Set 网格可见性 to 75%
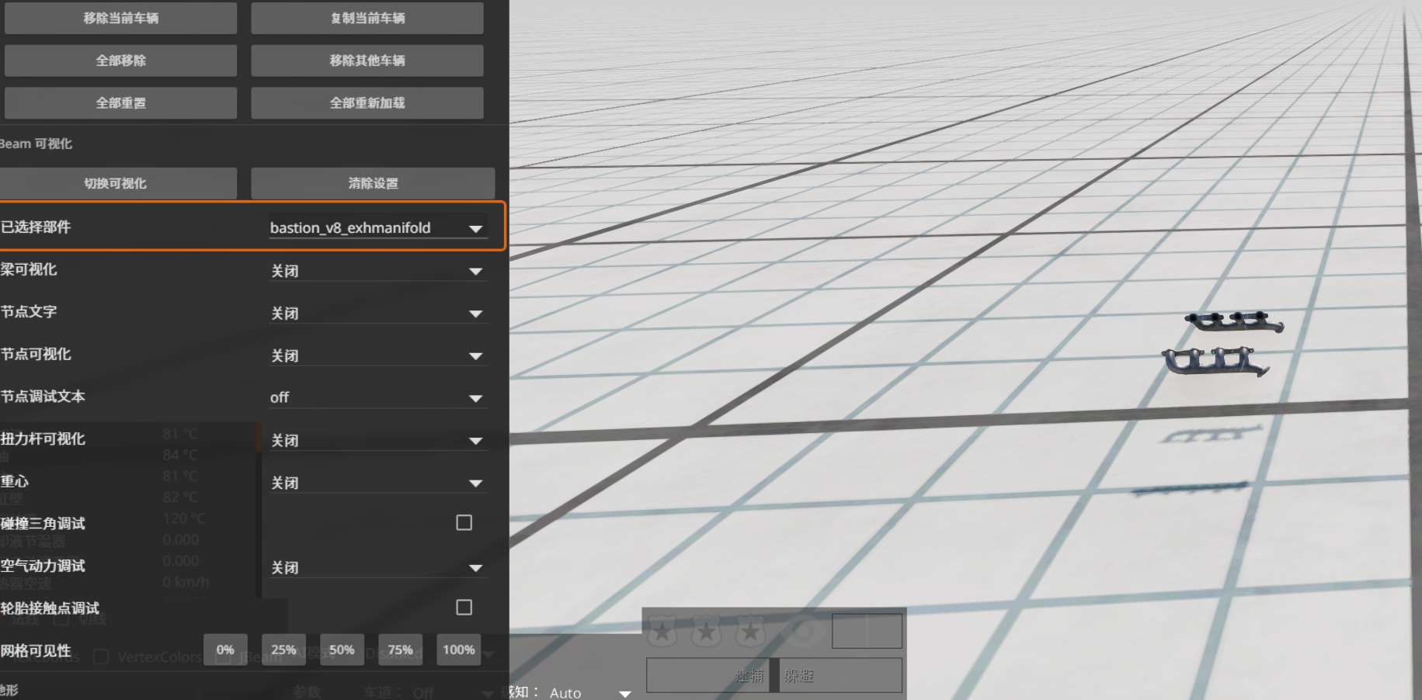This screenshot has height=700, width=1422. (x=400, y=650)
